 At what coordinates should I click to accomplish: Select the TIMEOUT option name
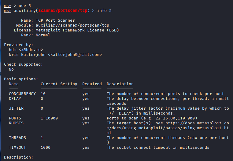(17, 148)
